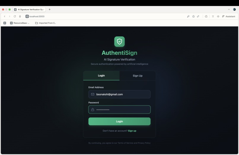Copy the page link using the chain icon
Viewport: 239px width, 155px height.
pyautogui.click(x=198, y=17)
